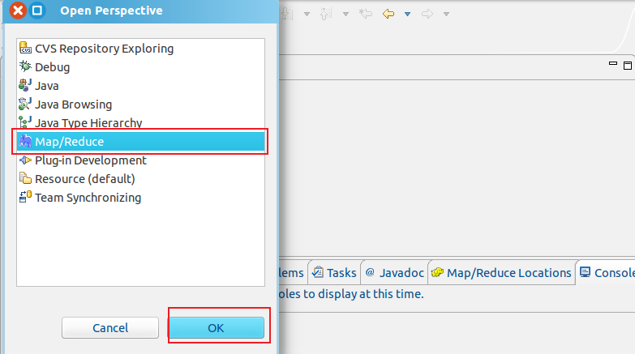Open the Previous Annotation dropdown arrow
Viewport: 635px width, 354px height.
pos(345,14)
